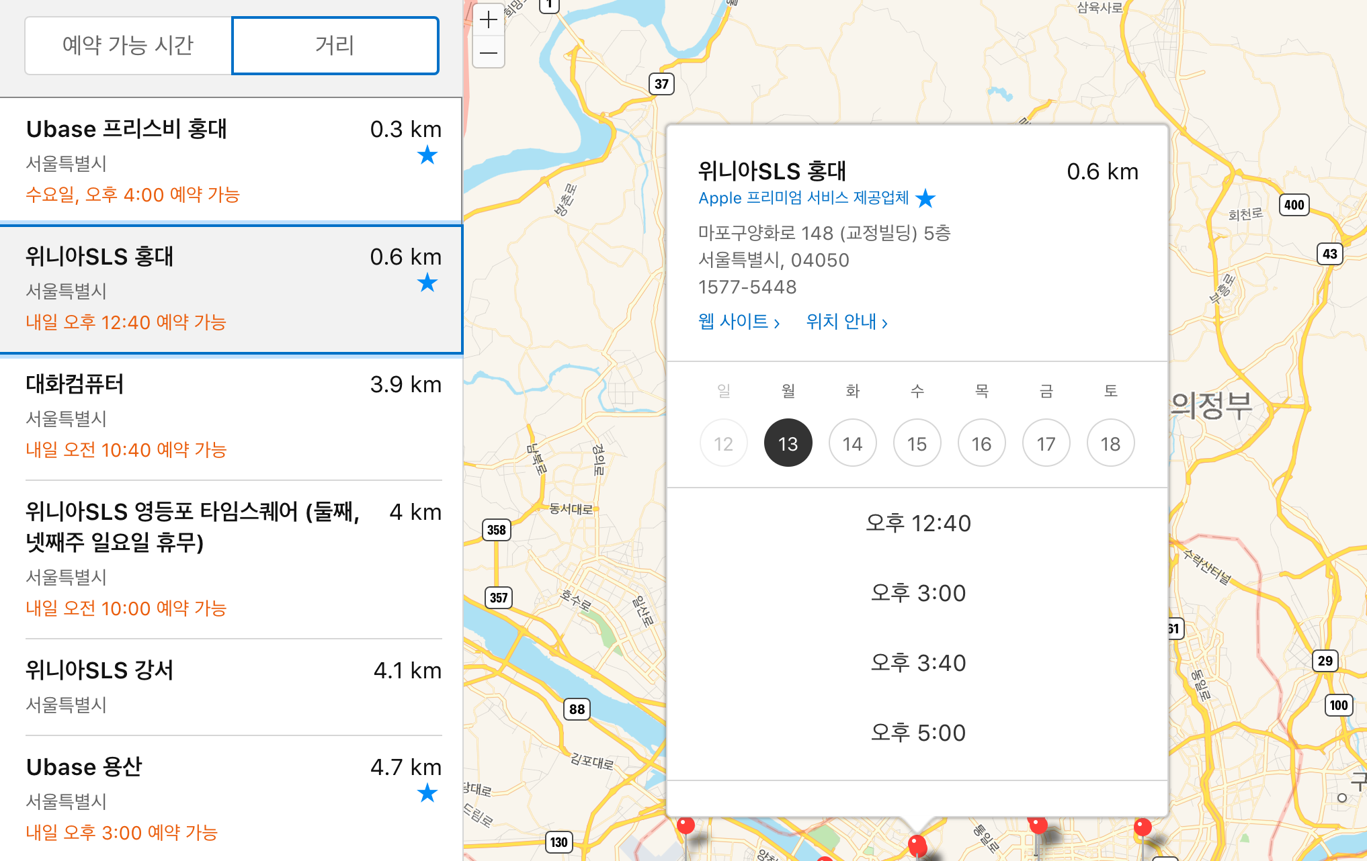This screenshot has height=861, width=1367.
Task: Select the Ubase 용산 store entry
Action: coord(231,798)
